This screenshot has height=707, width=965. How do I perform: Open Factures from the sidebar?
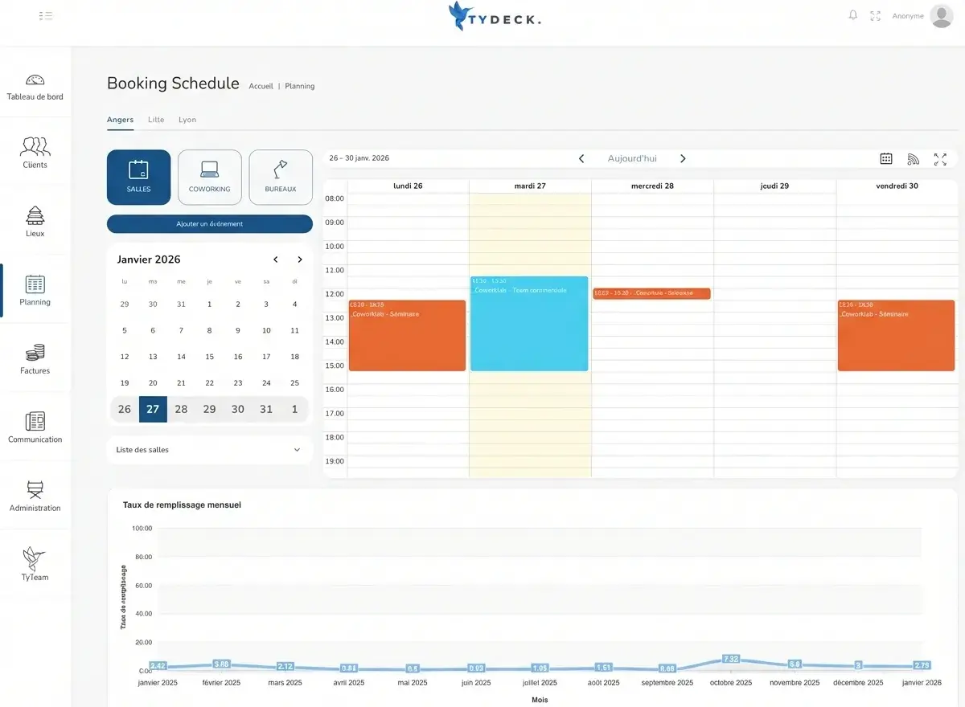pos(35,353)
